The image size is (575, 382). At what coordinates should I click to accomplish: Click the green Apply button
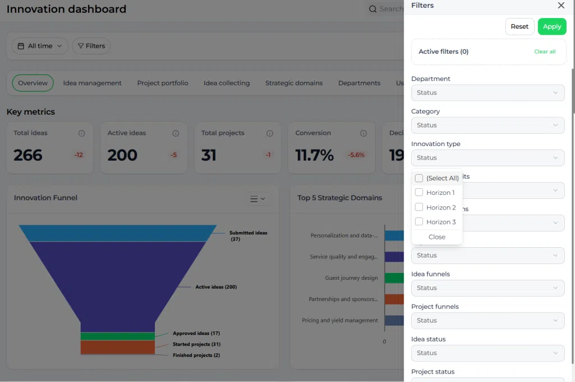point(552,26)
